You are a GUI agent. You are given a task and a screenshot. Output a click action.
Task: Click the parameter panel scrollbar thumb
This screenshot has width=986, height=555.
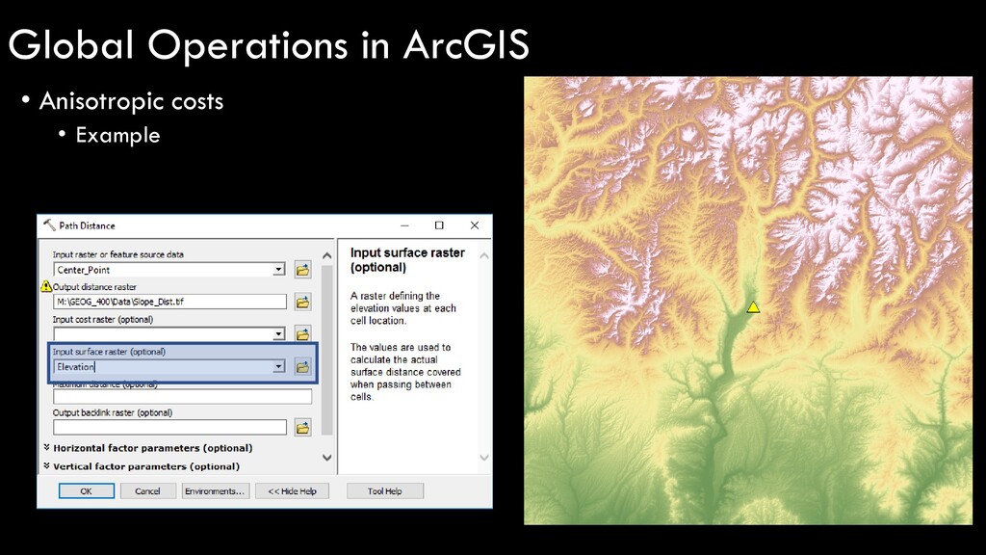(327, 350)
